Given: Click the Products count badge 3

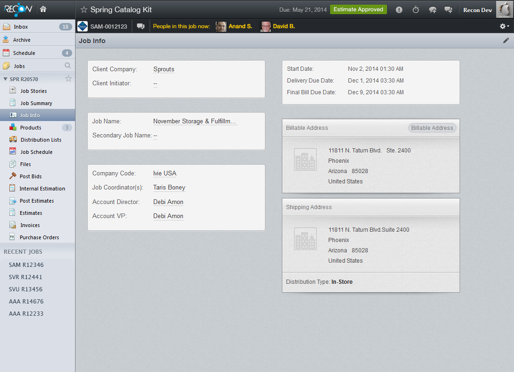Looking at the screenshot, I should 67,128.
